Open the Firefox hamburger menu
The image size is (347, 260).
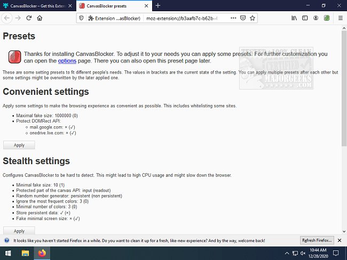[x=339, y=18]
